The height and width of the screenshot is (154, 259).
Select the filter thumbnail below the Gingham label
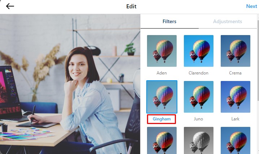(x=162, y=140)
